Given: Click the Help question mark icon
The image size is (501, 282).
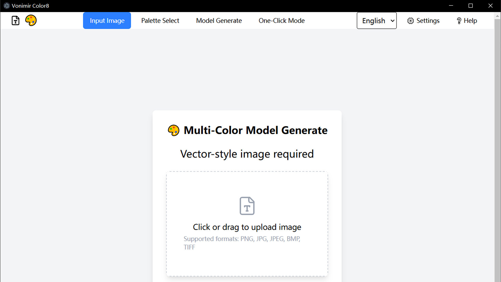Looking at the screenshot, I should [459, 21].
